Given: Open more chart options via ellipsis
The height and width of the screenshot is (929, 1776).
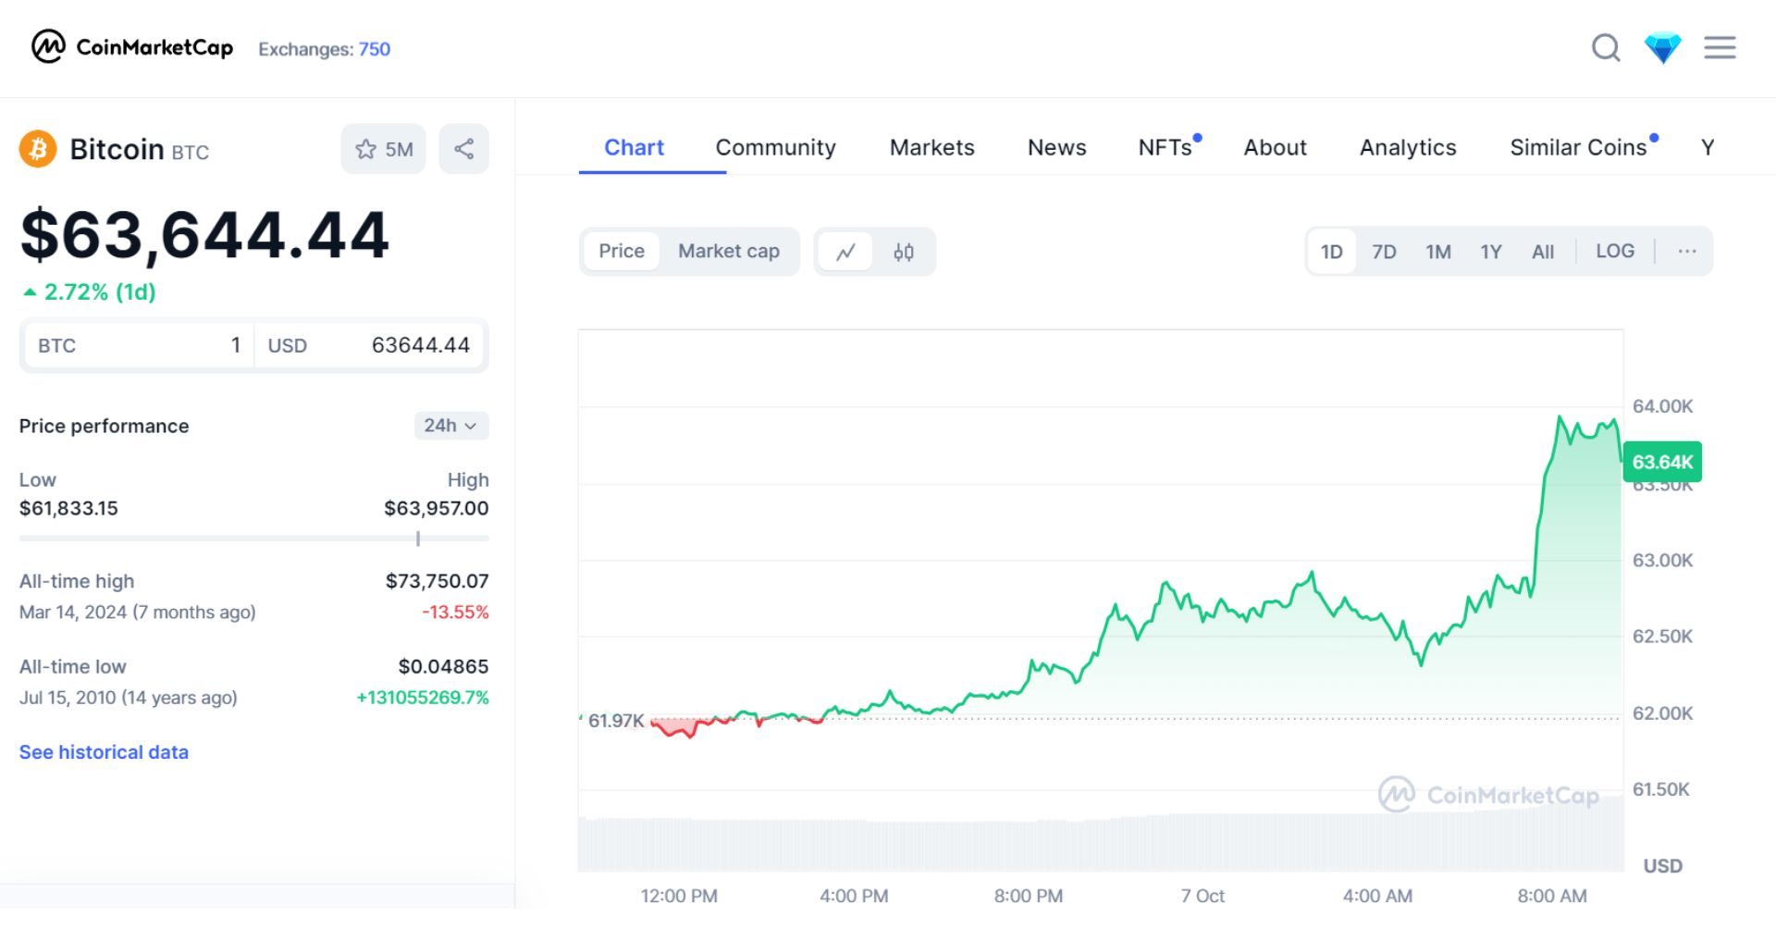Looking at the screenshot, I should pyautogui.click(x=1687, y=251).
